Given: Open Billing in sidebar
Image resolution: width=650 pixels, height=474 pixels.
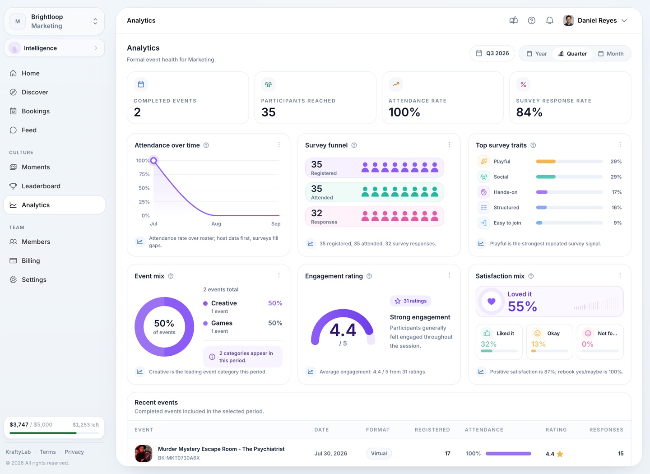Looking at the screenshot, I should pyautogui.click(x=54, y=261).
